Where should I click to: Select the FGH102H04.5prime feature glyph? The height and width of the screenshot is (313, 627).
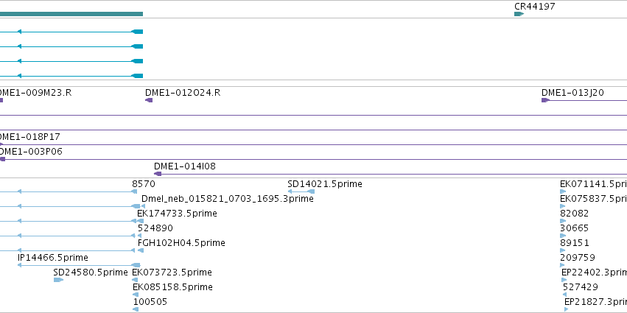point(140,250)
